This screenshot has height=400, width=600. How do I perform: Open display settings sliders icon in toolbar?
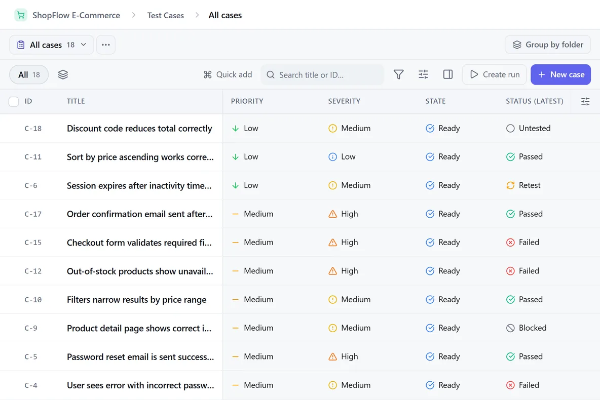click(x=423, y=74)
